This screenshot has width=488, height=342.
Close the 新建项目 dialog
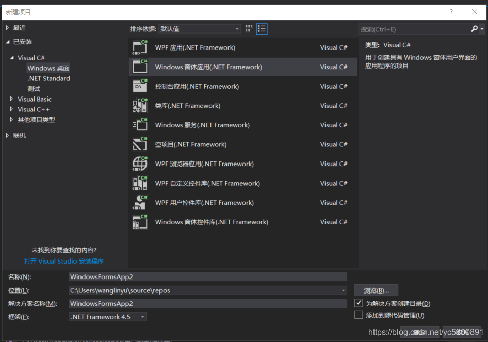(x=474, y=12)
